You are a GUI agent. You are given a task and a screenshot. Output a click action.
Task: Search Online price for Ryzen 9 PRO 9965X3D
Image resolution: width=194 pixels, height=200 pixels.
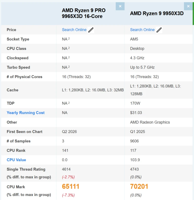[x=74, y=30]
